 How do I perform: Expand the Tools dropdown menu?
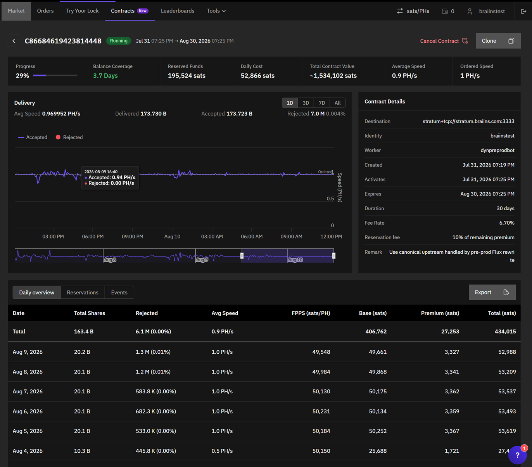pos(216,11)
